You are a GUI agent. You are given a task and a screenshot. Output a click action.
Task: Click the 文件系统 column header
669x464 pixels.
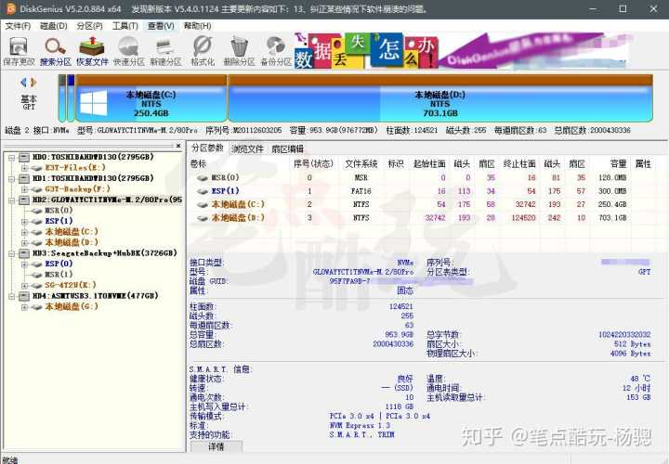click(x=361, y=164)
